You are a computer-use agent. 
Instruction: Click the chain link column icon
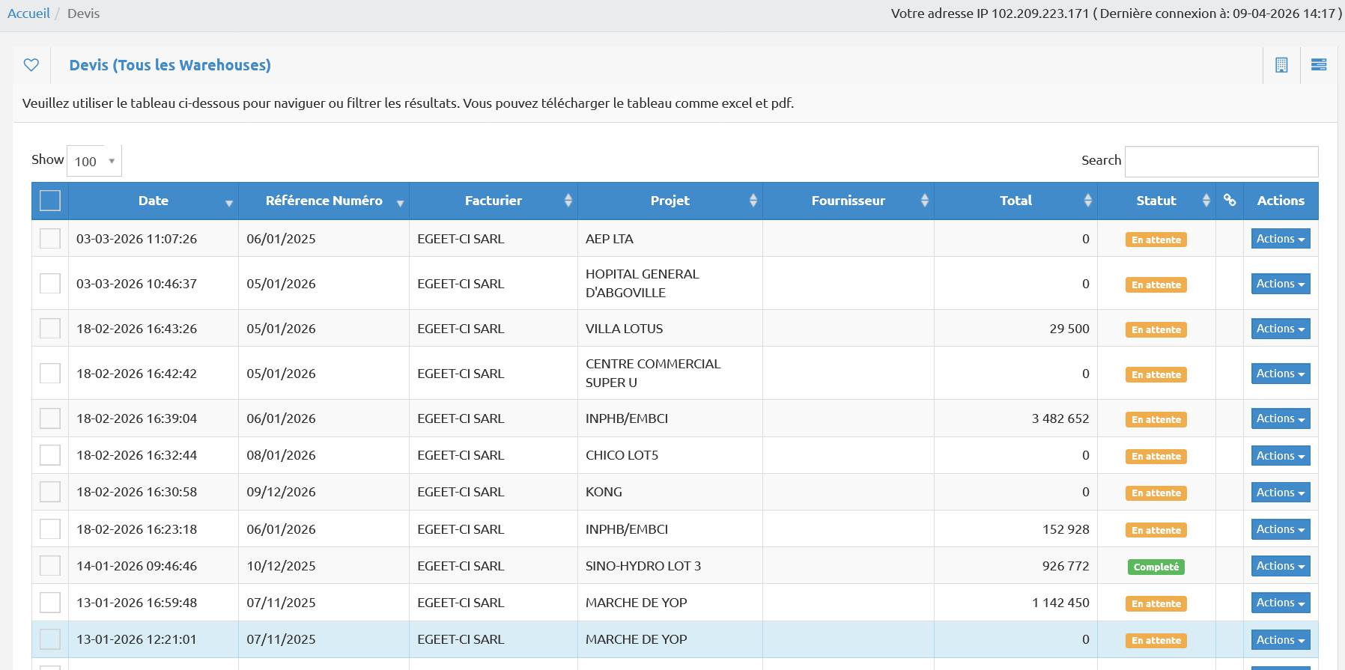coord(1229,200)
